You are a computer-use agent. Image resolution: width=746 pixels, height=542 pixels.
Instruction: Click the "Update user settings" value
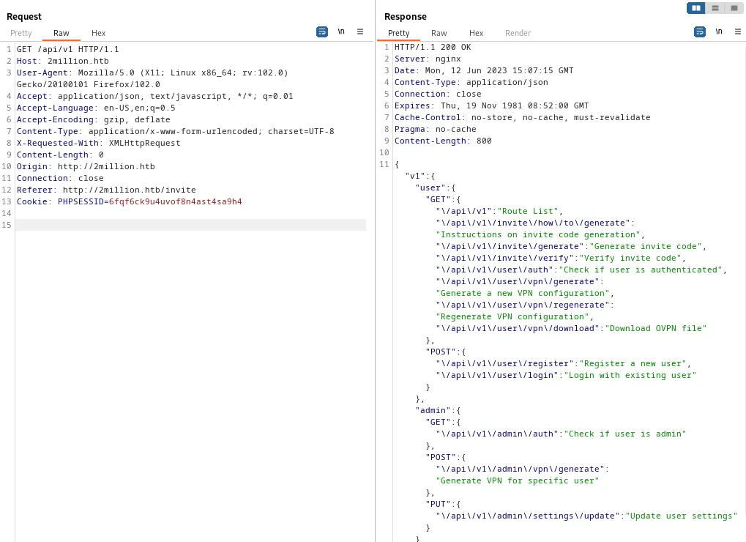[682, 516]
